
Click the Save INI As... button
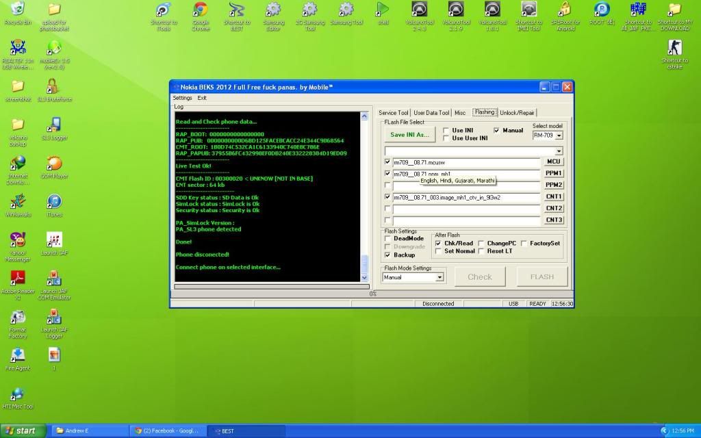pos(410,134)
